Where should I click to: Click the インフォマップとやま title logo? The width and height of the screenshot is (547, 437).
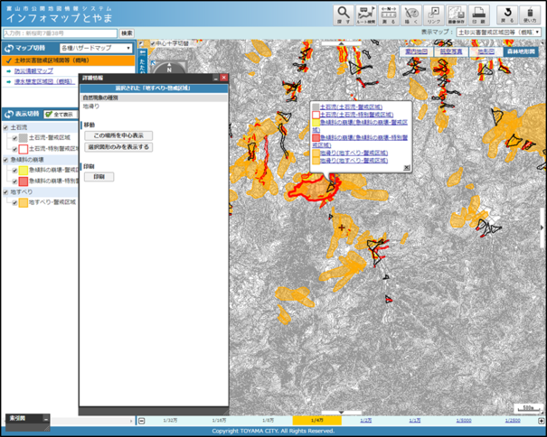[x=60, y=18]
